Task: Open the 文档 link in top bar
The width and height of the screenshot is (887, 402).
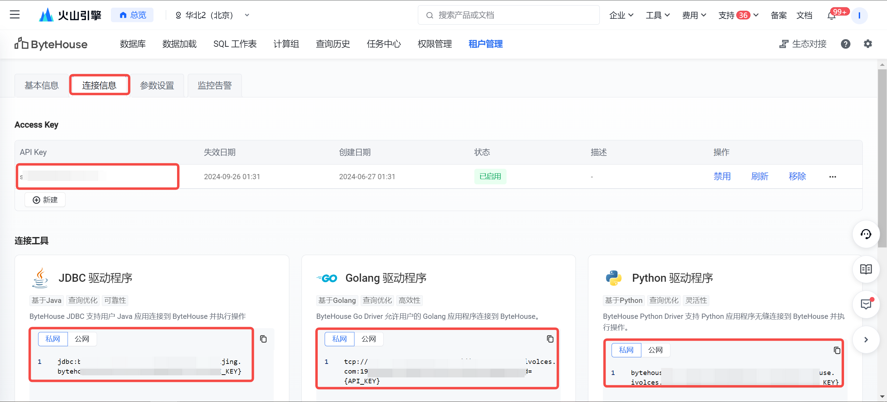Action: tap(804, 15)
